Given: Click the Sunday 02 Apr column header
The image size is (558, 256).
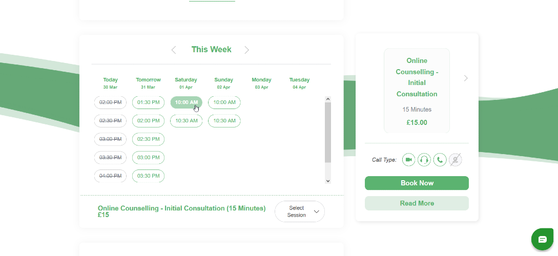Looking at the screenshot, I should pyautogui.click(x=224, y=83).
